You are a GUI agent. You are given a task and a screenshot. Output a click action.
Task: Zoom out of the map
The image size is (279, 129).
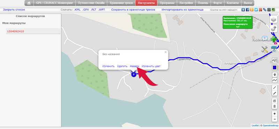275,119
